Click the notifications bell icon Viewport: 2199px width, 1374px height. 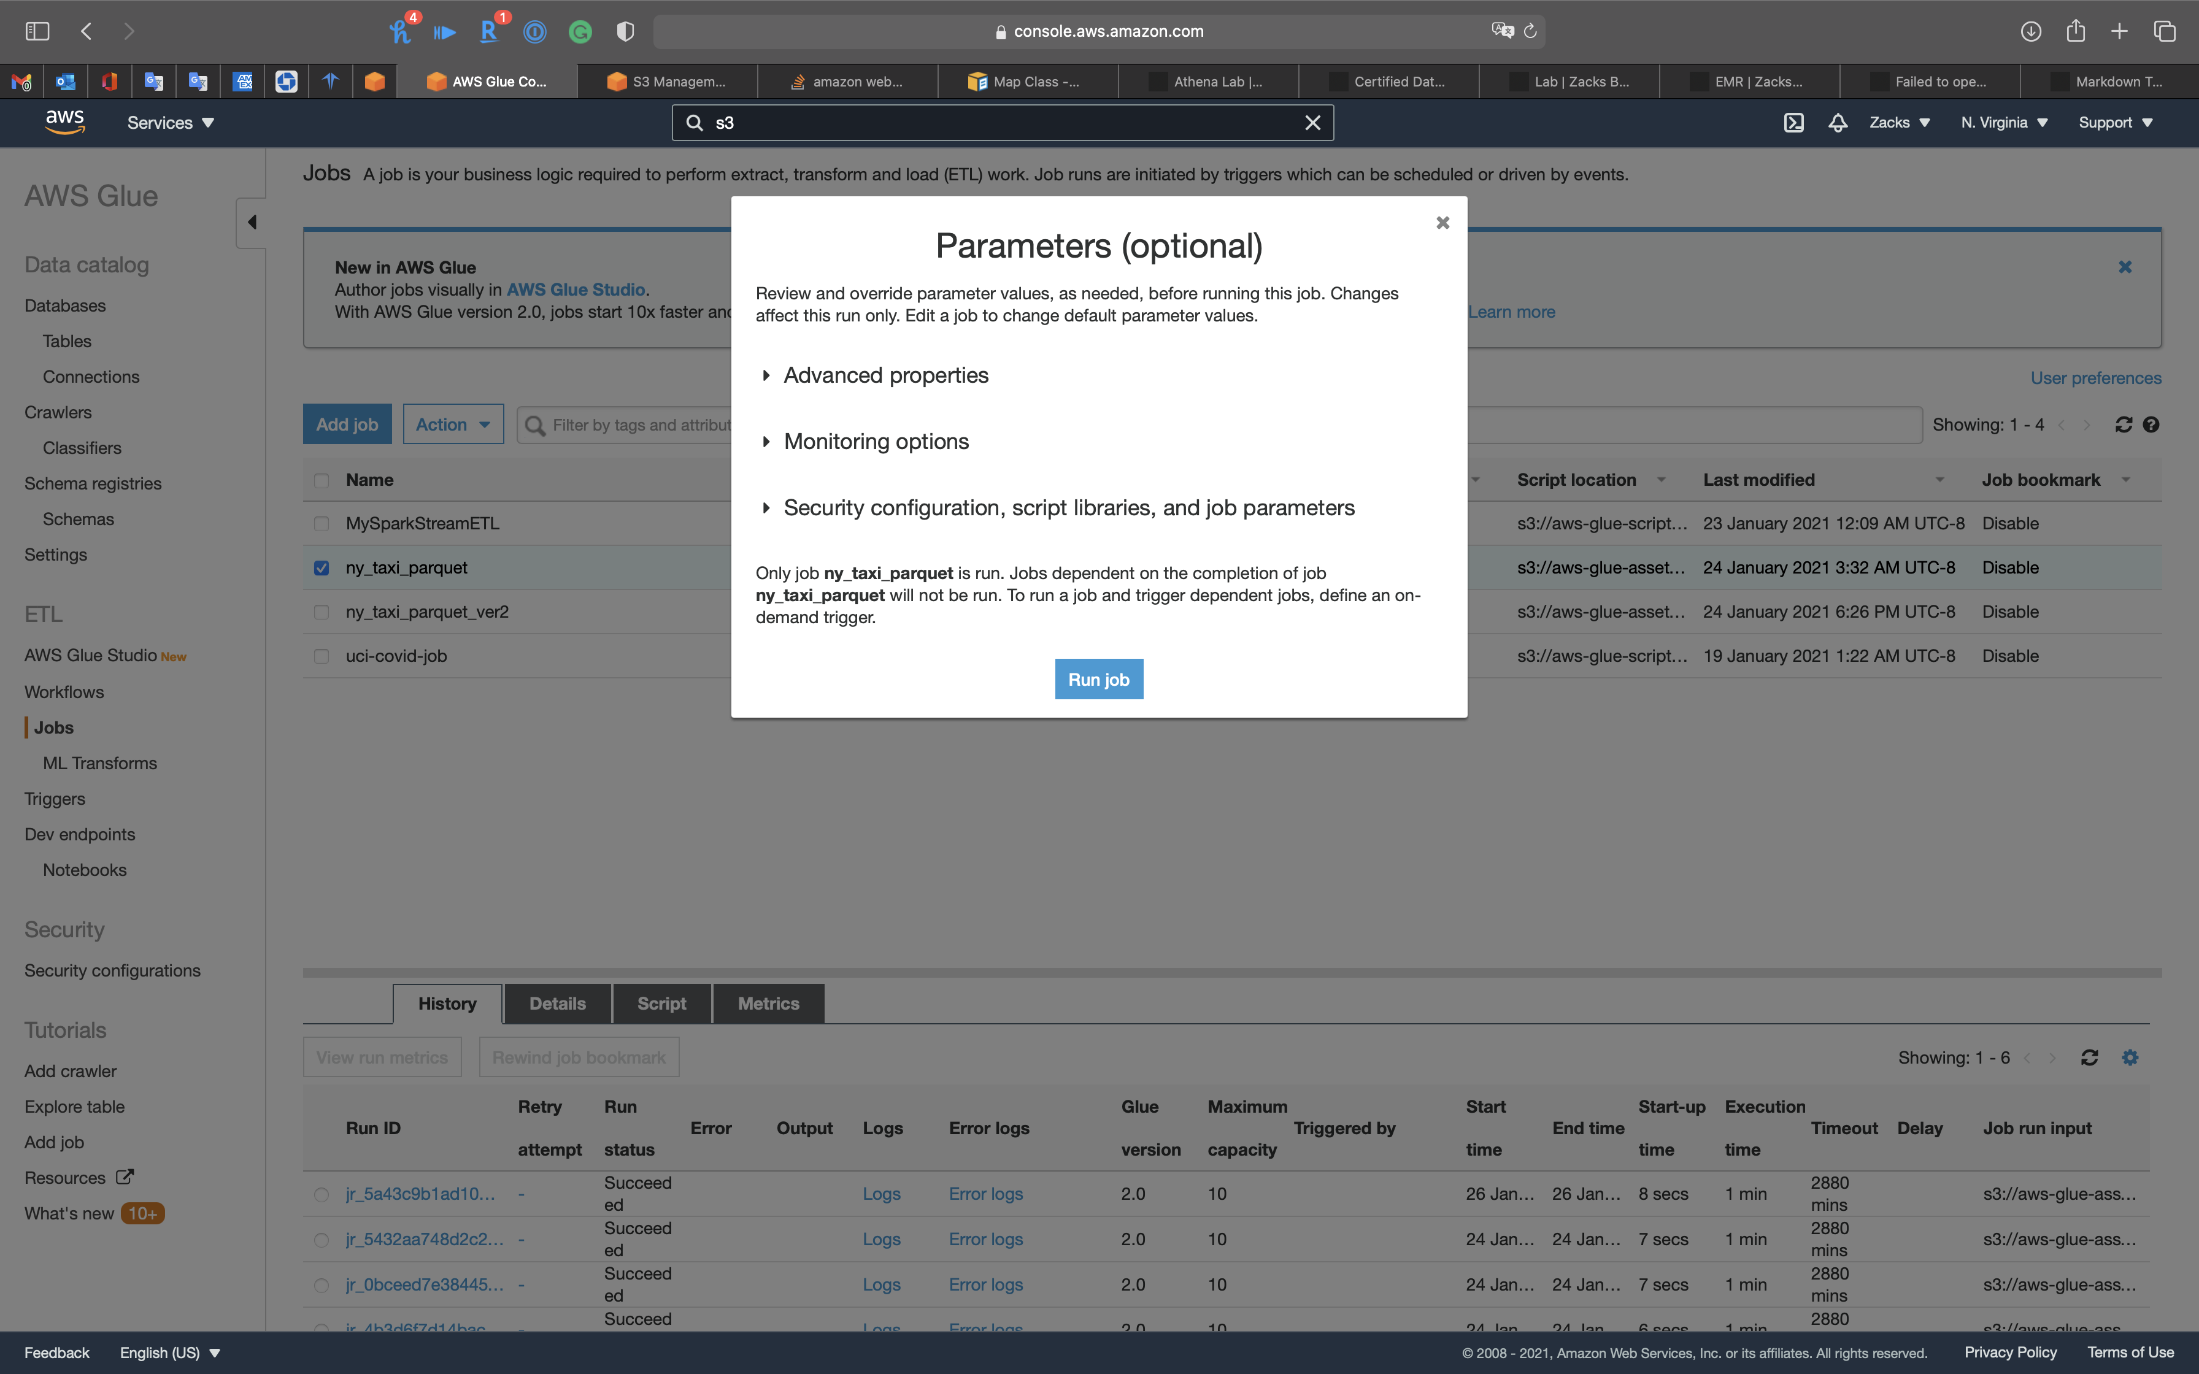tap(1838, 123)
